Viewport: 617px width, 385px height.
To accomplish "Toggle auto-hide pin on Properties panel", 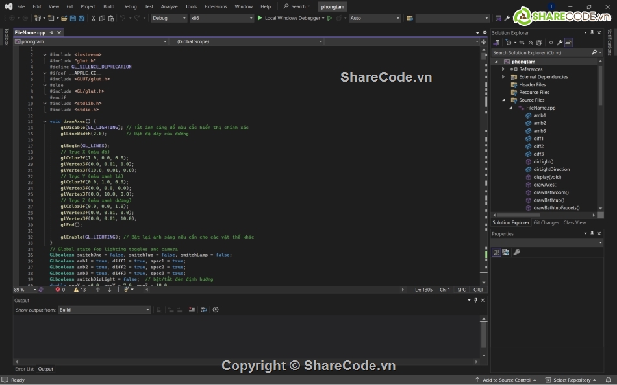I will pos(592,233).
